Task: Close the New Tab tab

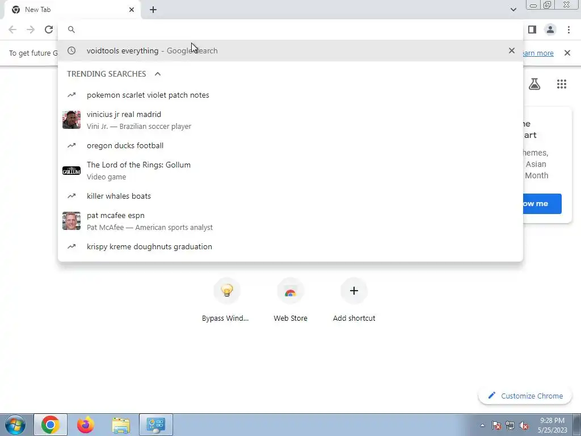Action: (132, 10)
